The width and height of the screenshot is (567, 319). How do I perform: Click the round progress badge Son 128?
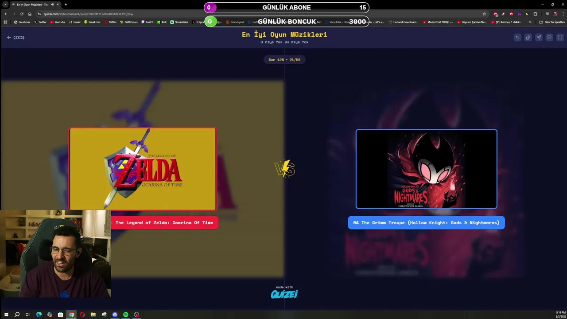(x=284, y=59)
